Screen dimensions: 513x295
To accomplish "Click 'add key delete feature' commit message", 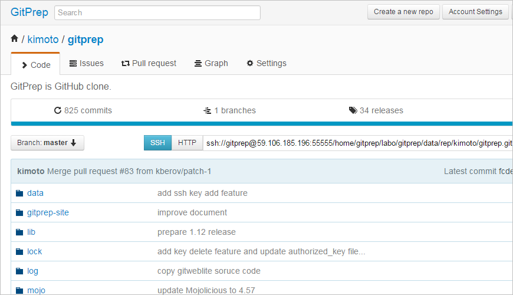I will (261, 251).
